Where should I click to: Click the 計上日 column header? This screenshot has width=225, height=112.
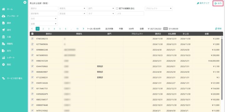click(x=186, y=34)
